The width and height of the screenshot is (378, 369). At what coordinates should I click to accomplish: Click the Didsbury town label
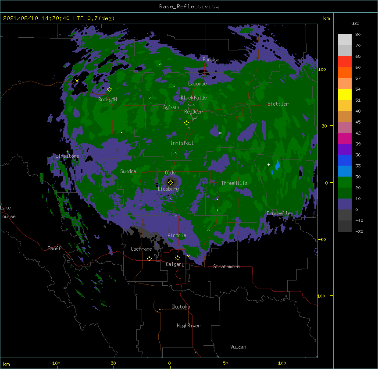tap(168, 189)
